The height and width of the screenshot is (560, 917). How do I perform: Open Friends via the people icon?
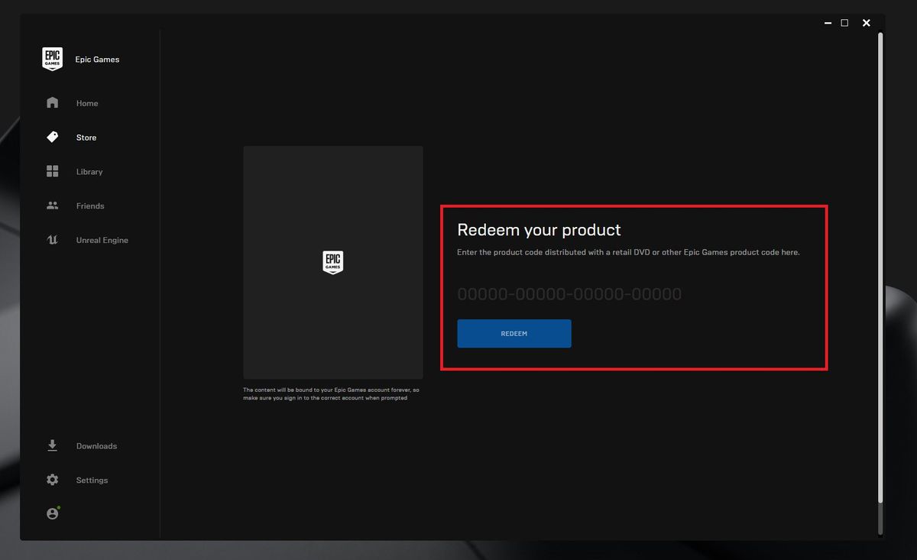point(52,205)
